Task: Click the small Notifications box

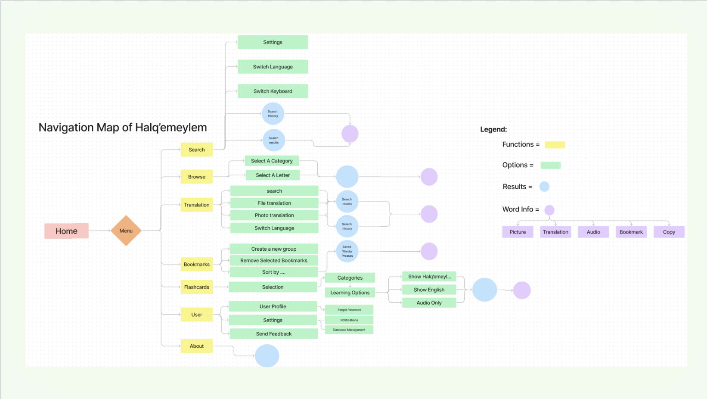Action: click(349, 320)
